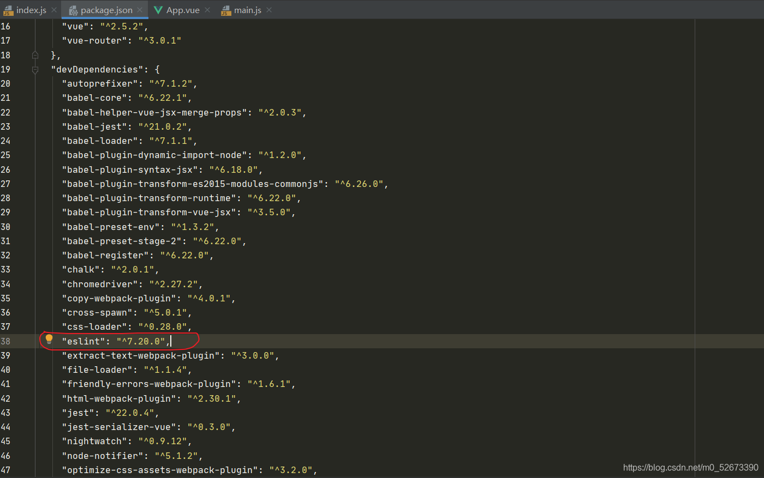Click "babel-plugin-transform-es2015-modules-commonjs" key
Viewport: 764px width, 478px height.
[x=193, y=184]
